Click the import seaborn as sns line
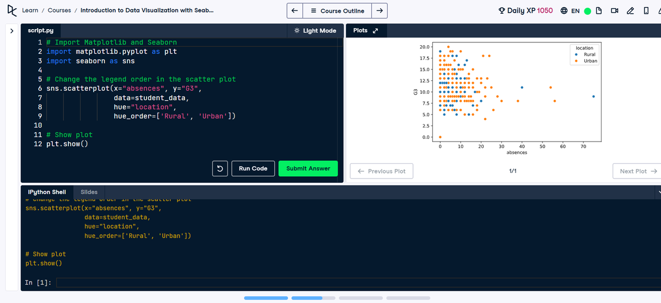Screen dimensions: 661x303 [90, 61]
